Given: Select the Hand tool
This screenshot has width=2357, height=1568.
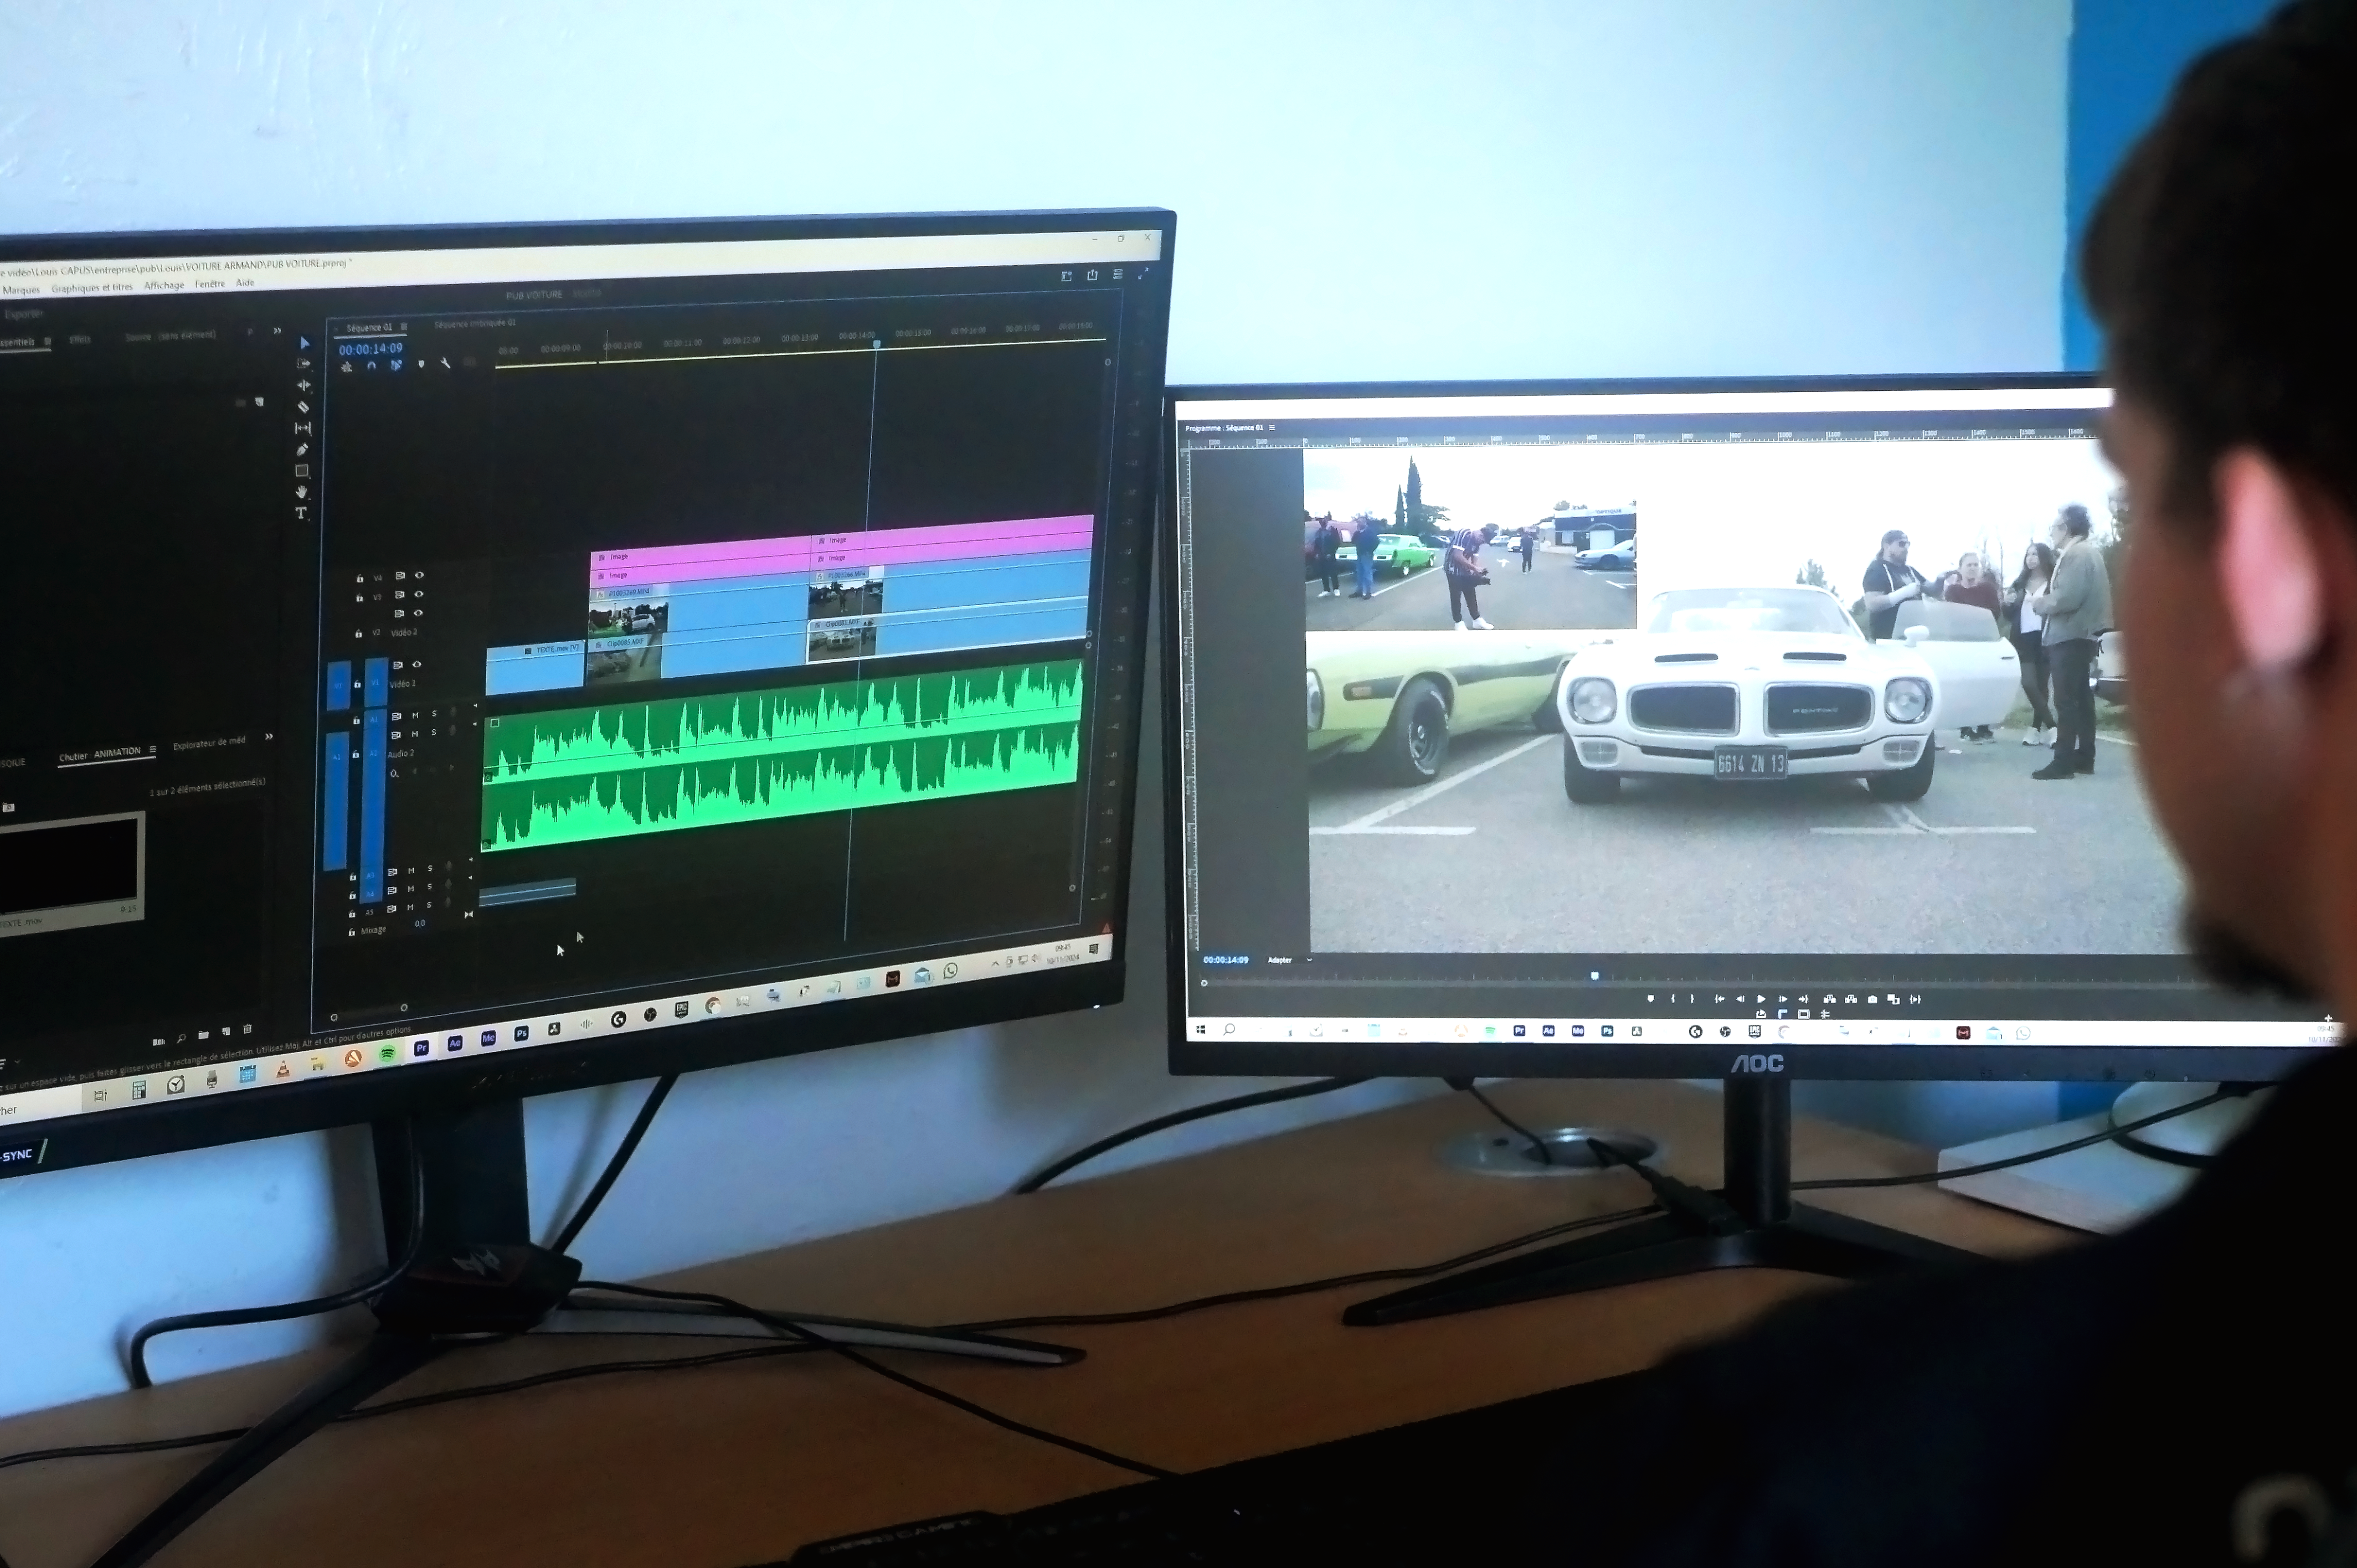Looking at the screenshot, I should pyautogui.click(x=301, y=492).
